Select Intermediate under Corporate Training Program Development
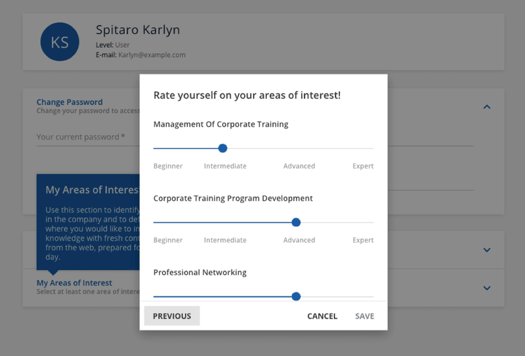The height and width of the screenshot is (356, 525). click(225, 240)
